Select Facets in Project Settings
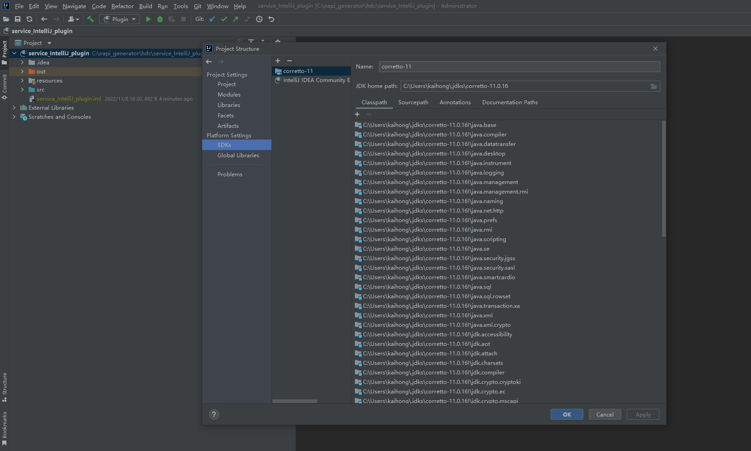Image resolution: width=751 pixels, height=451 pixels. click(226, 115)
